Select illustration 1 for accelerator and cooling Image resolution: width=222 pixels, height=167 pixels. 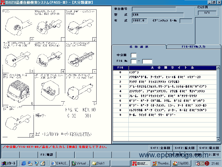click(49, 26)
